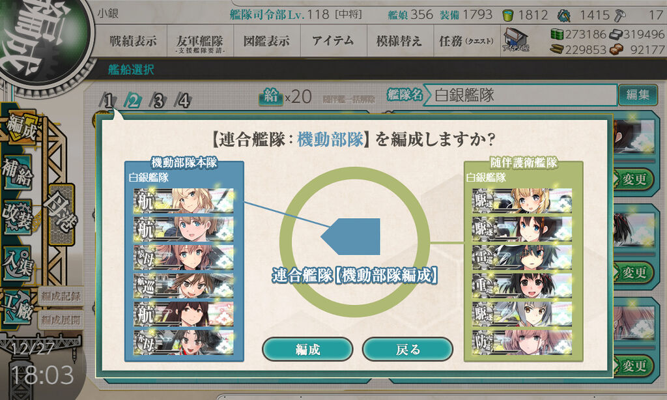The height and width of the screenshot is (400, 667).
Task: Open the item shop icon
Action: tap(515, 40)
